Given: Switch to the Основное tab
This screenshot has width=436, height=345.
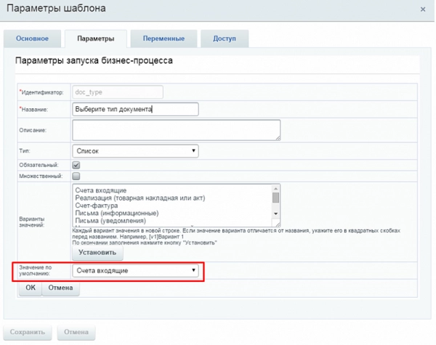Looking at the screenshot, I should [x=33, y=38].
